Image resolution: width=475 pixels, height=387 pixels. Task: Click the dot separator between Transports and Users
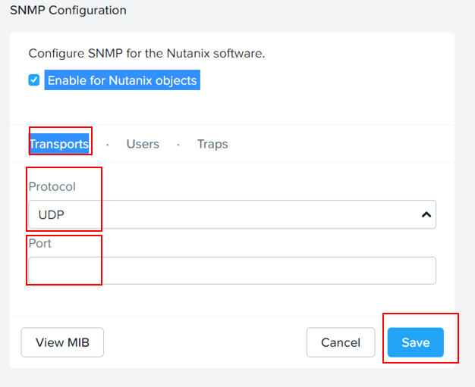point(108,145)
